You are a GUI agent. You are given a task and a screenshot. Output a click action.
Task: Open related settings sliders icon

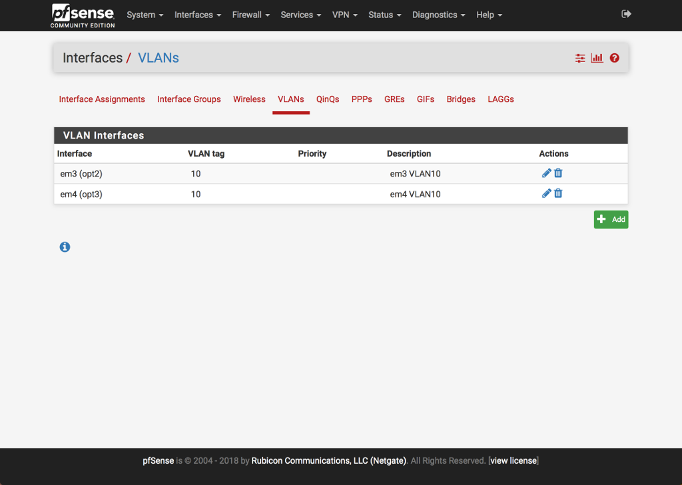click(x=580, y=58)
